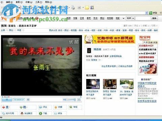Image resolution: width=162 pixels, height=121 pixels.
Task: Open the 帮助 menu
Action: coord(49,2)
